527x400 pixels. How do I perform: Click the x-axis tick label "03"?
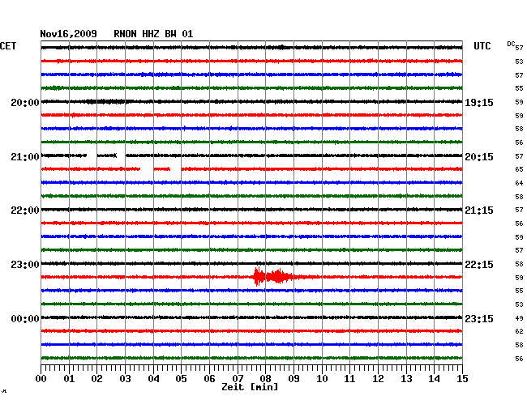pyautogui.click(x=125, y=379)
